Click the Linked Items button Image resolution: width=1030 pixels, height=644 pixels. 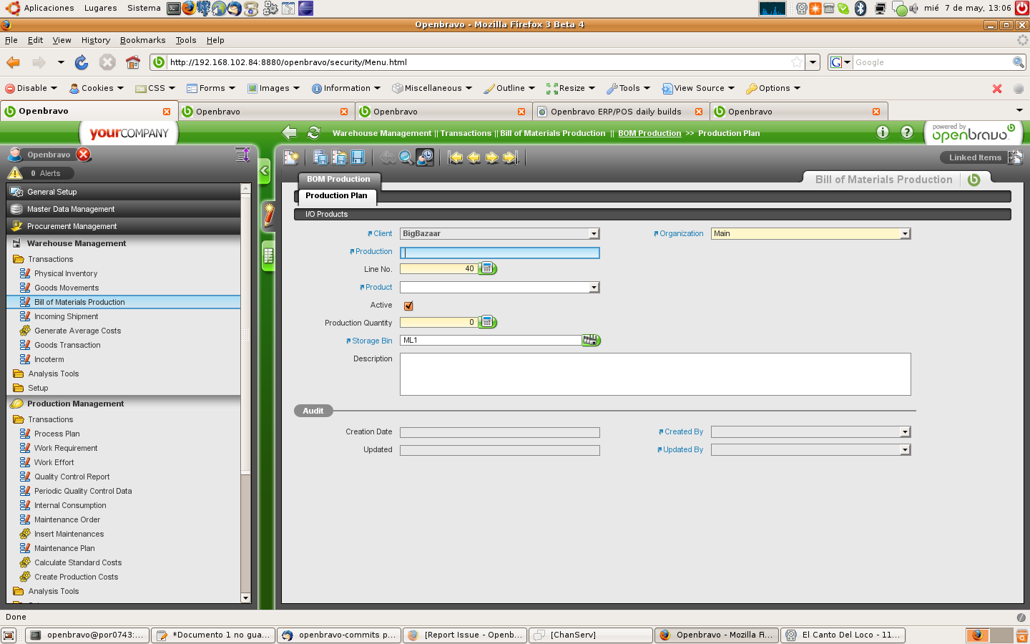coord(975,157)
